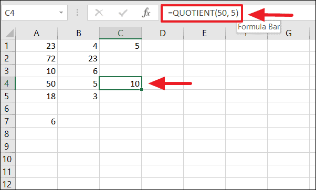Click the Enter checkmark formula icon
Screen dimensions: 316x190
[123, 13]
